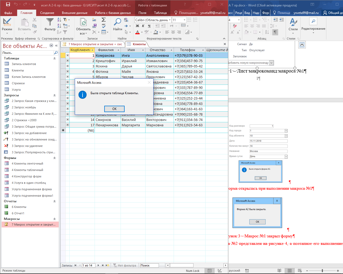Click the navigation pane search box
The image size is (343, 274).
tap(28, 53)
